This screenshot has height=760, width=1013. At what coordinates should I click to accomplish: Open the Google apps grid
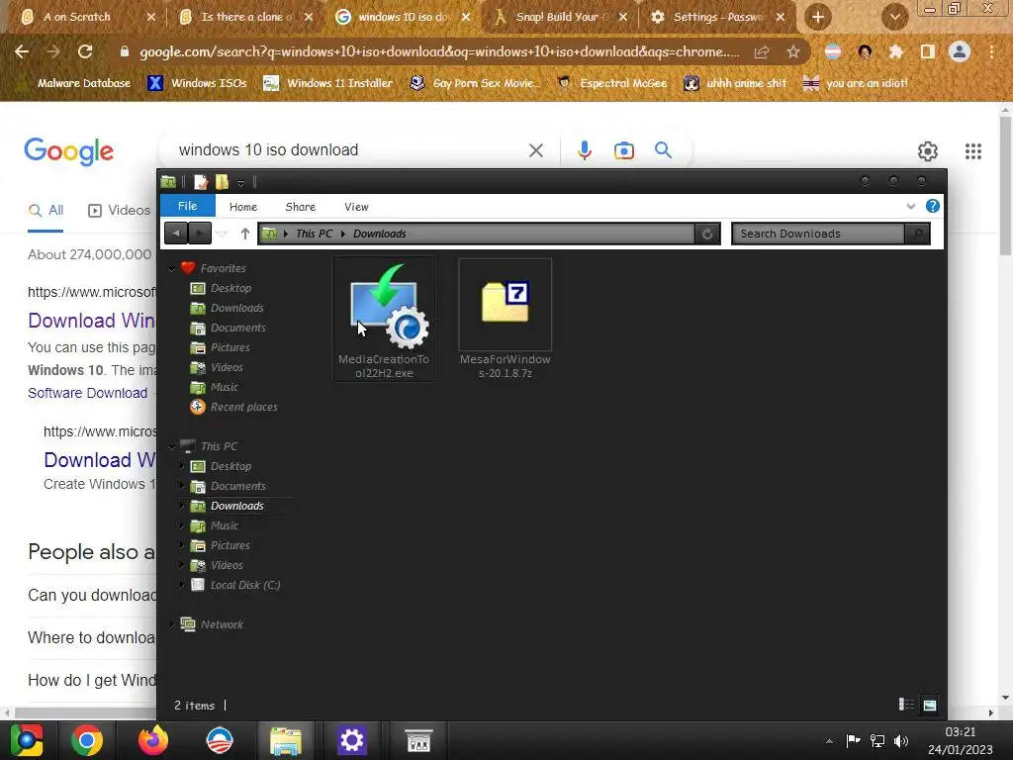pyautogui.click(x=973, y=151)
